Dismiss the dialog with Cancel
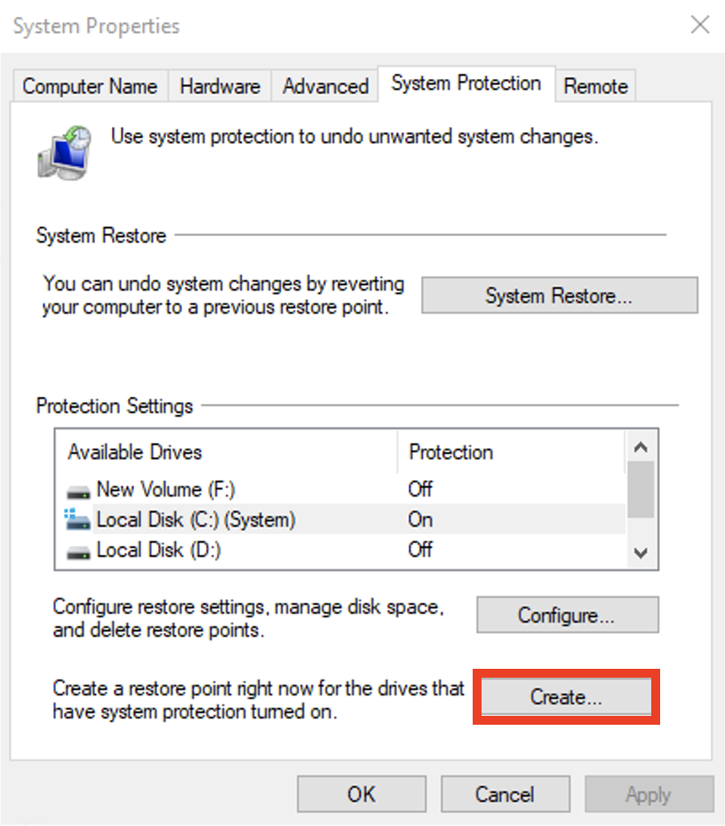The width and height of the screenshot is (725, 826). point(505,794)
